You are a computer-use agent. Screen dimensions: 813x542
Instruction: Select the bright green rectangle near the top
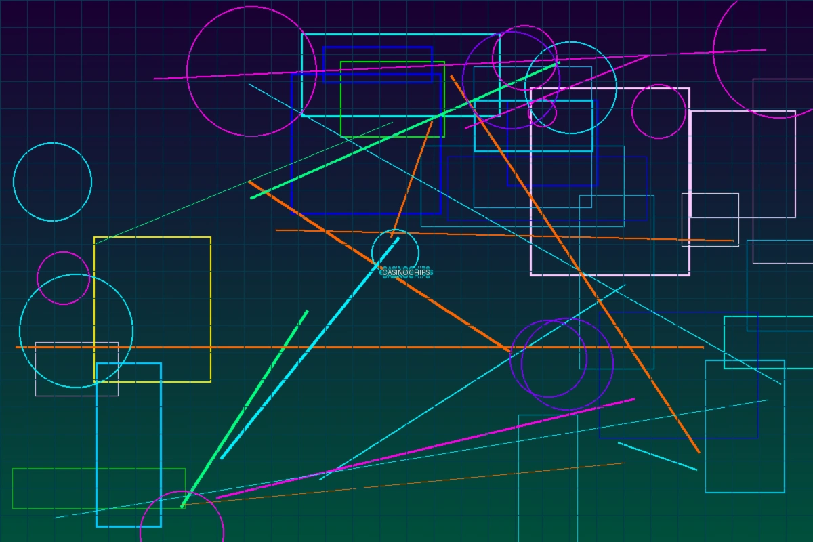392,62
